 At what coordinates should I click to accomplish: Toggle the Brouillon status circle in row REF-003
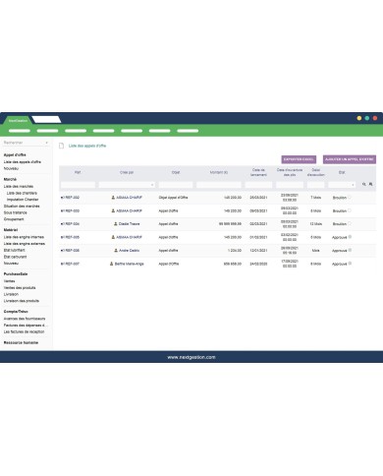pyautogui.click(x=350, y=210)
